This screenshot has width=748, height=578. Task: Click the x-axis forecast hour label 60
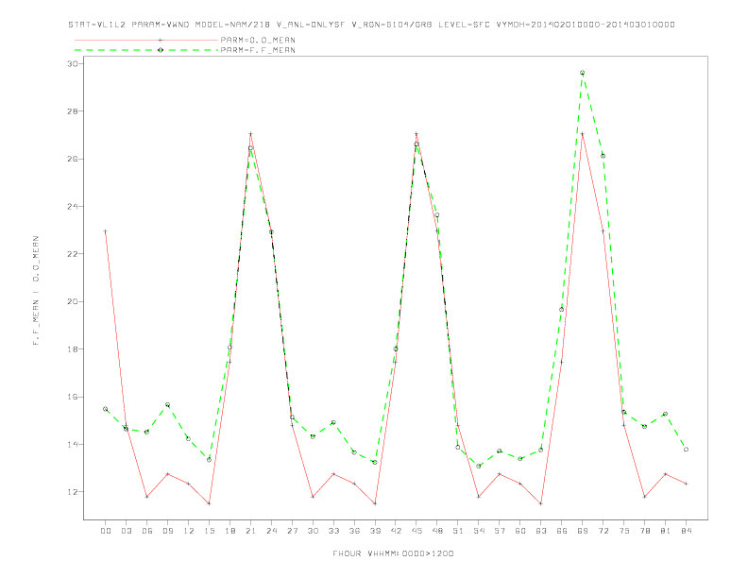click(x=520, y=531)
